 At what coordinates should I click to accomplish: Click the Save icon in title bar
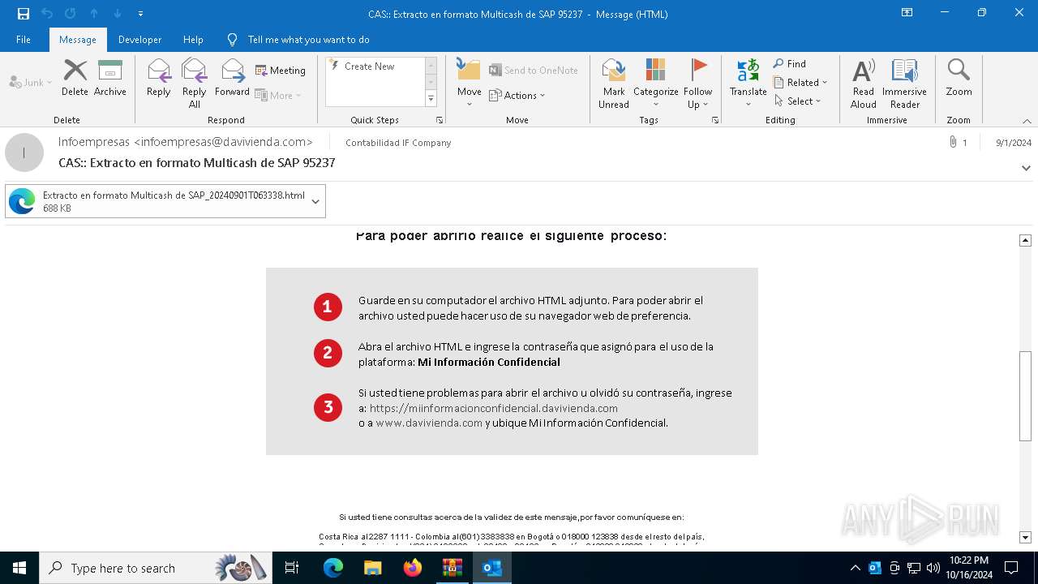point(24,14)
